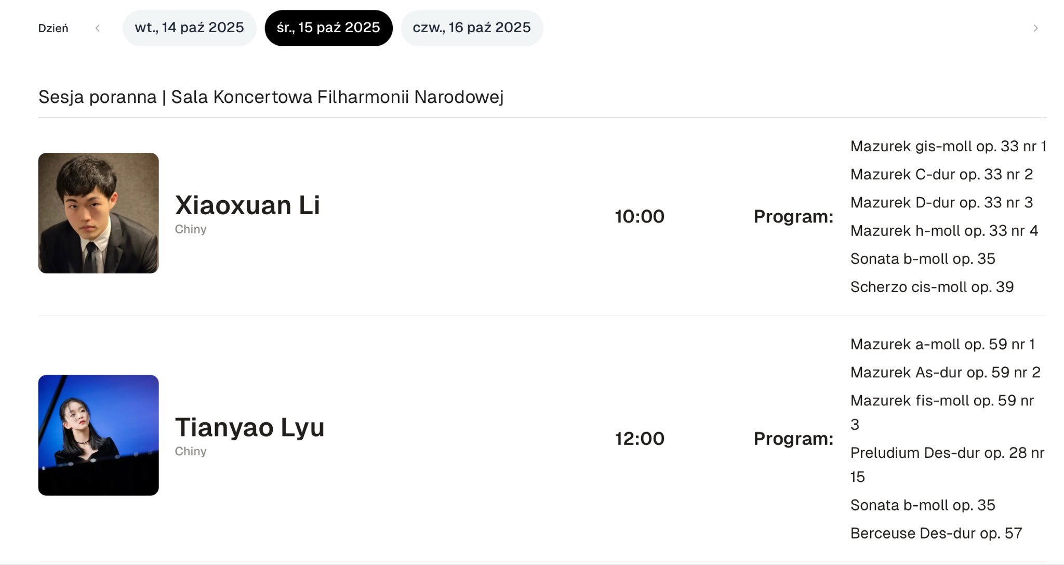The width and height of the screenshot is (1064, 565).
Task: Click Berceuse Des-dur op. 57 entry
Action: pyautogui.click(x=936, y=533)
